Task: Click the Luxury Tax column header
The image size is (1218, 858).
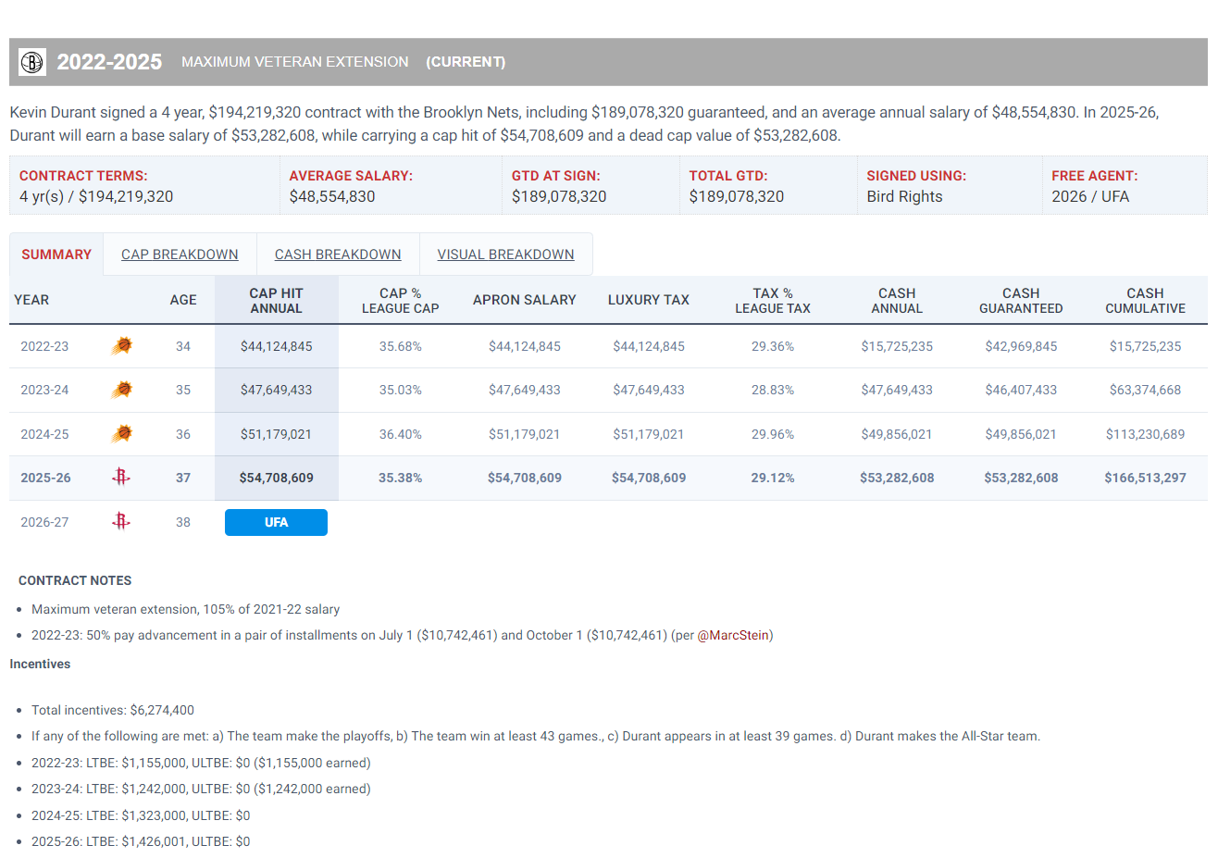Action: [x=648, y=300]
